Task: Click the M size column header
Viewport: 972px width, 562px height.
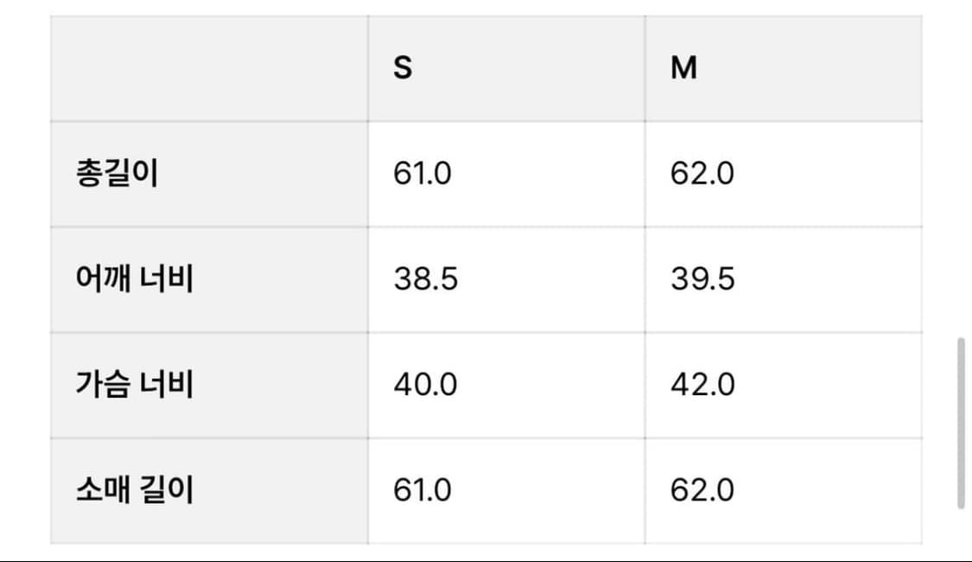Action: (683, 68)
